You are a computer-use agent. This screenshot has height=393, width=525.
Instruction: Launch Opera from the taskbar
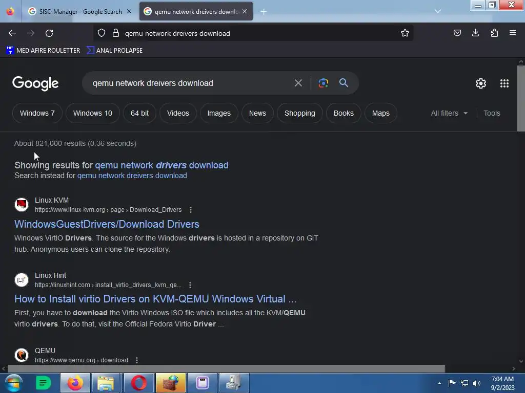click(138, 383)
